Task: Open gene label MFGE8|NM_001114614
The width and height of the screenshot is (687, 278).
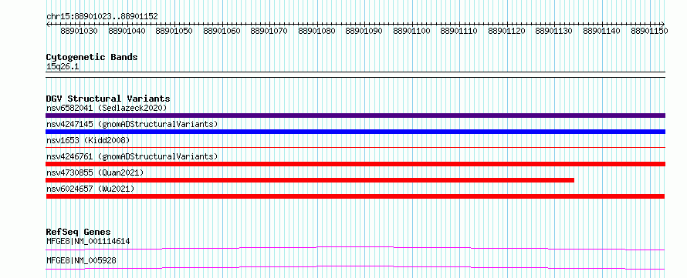Action: click(x=88, y=241)
